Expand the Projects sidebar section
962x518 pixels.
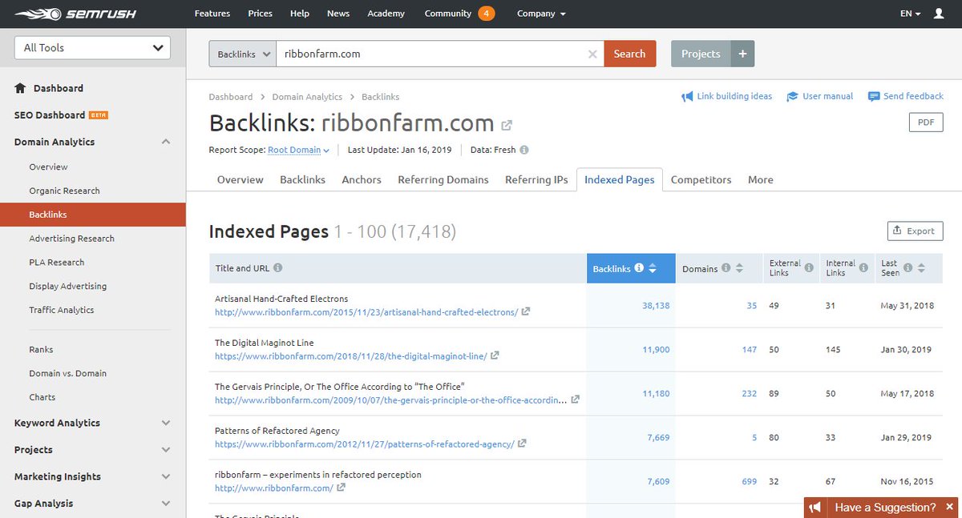pos(165,450)
